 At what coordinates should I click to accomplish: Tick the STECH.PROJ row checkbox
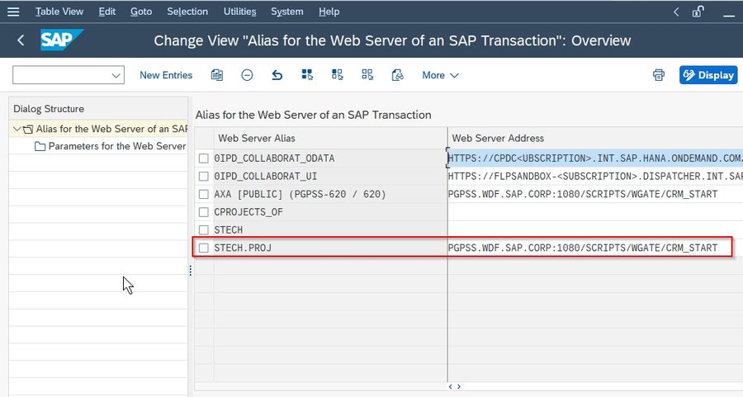[204, 248]
